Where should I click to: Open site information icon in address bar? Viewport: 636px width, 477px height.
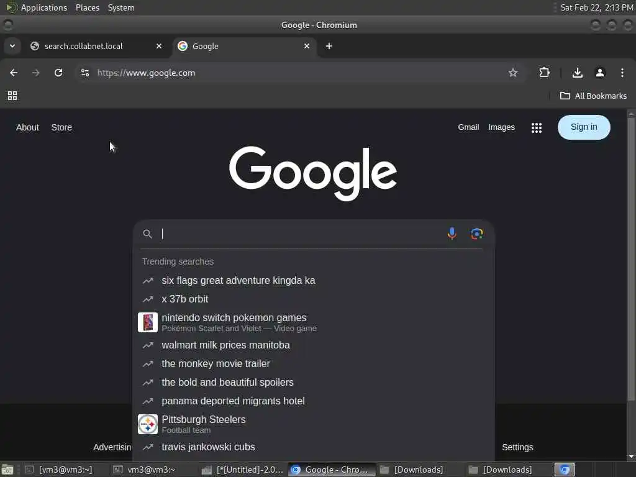(x=84, y=73)
